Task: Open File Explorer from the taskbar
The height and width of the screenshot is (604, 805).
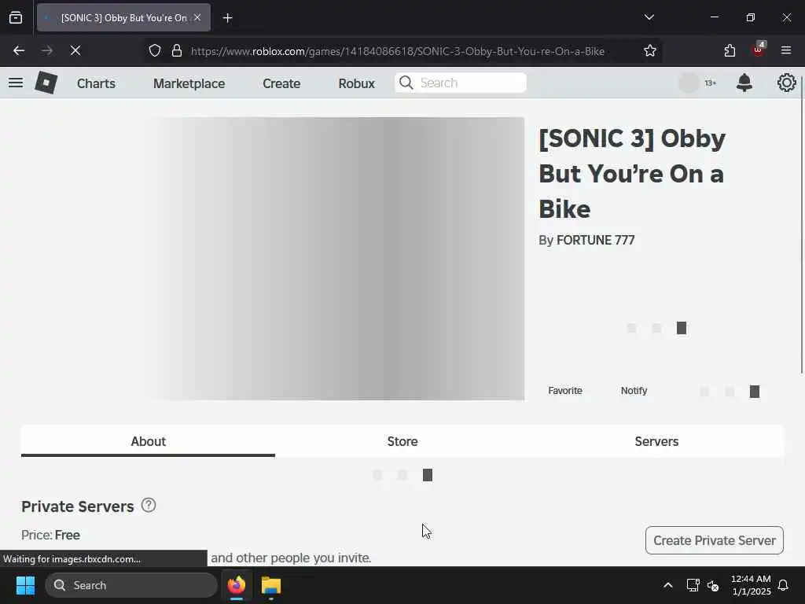Action: (x=271, y=585)
